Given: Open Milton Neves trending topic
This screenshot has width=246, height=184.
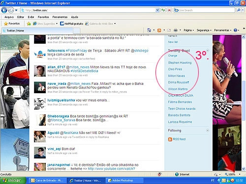Looking at the screenshot, I should click(176, 76).
